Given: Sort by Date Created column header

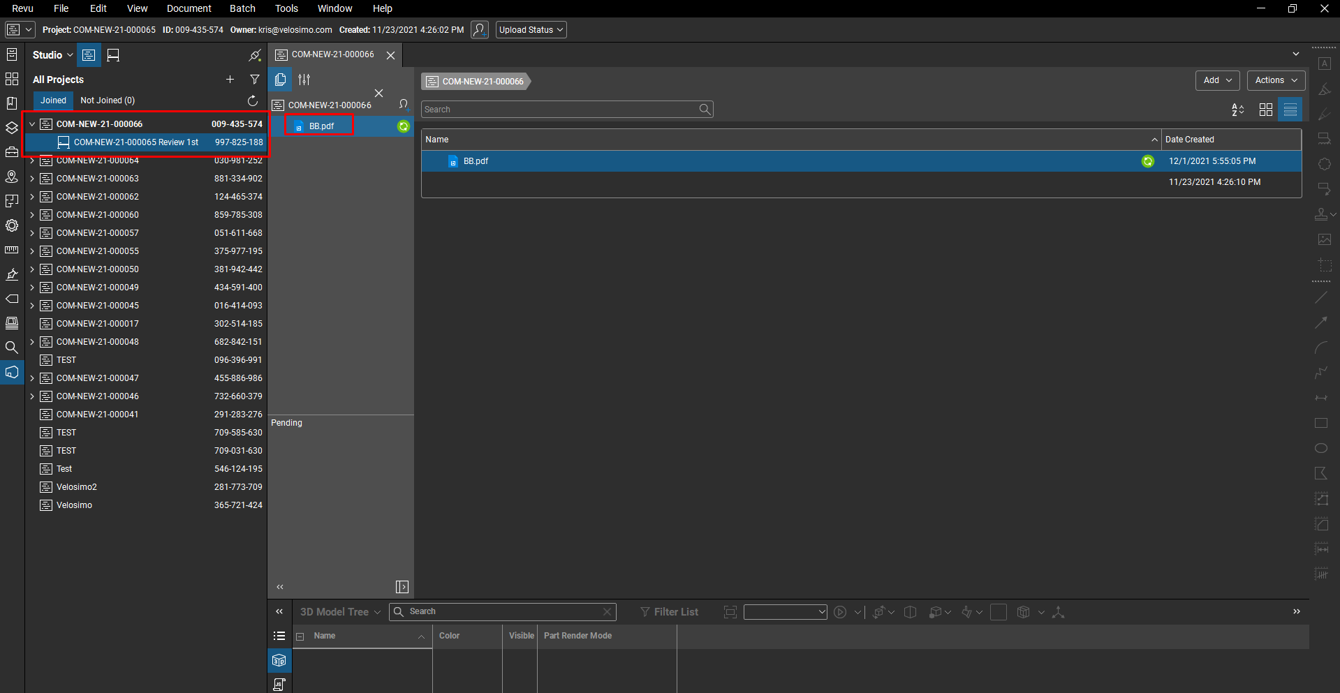Looking at the screenshot, I should click(x=1231, y=140).
